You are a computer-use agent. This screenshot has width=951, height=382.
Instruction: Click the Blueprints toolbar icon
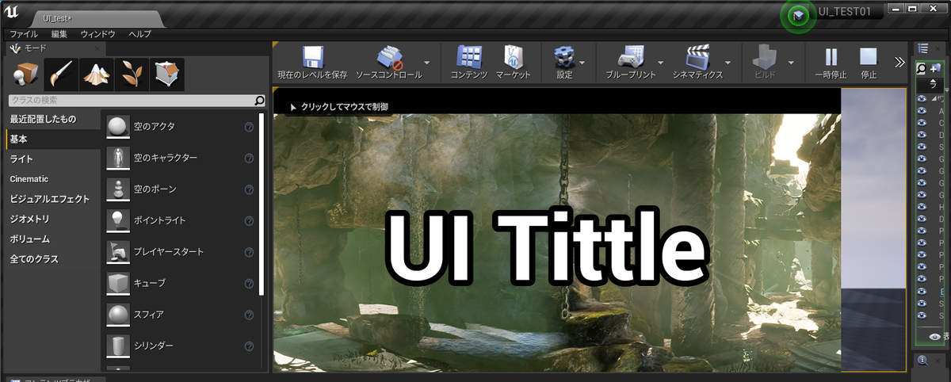click(x=631, y=57)
